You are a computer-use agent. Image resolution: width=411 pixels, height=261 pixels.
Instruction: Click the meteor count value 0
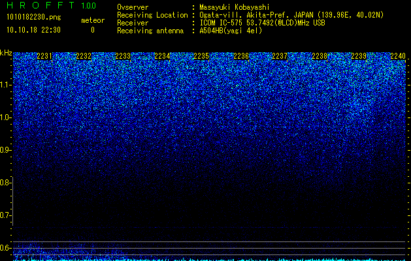tap(93, 30)
